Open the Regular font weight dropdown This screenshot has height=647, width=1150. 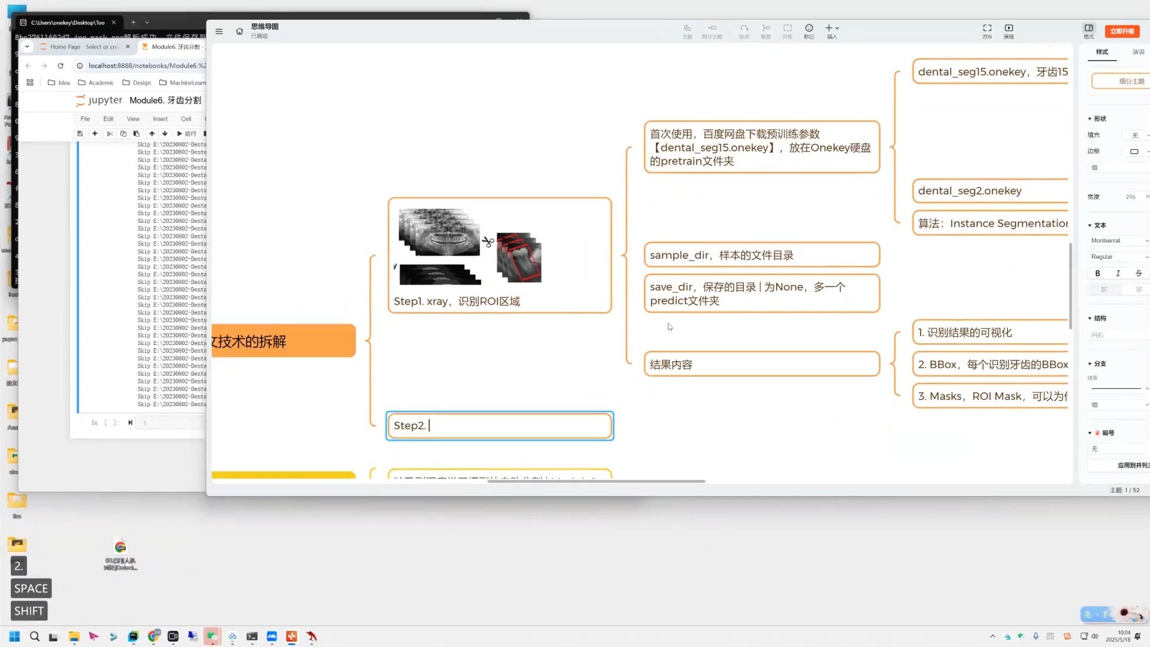click(x=1119, y=257)
